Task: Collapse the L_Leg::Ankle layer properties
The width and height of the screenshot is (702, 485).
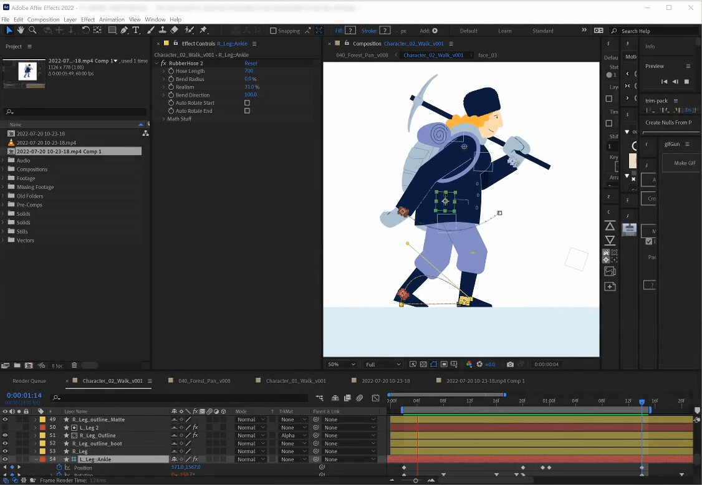Action: tap(36, 459)
